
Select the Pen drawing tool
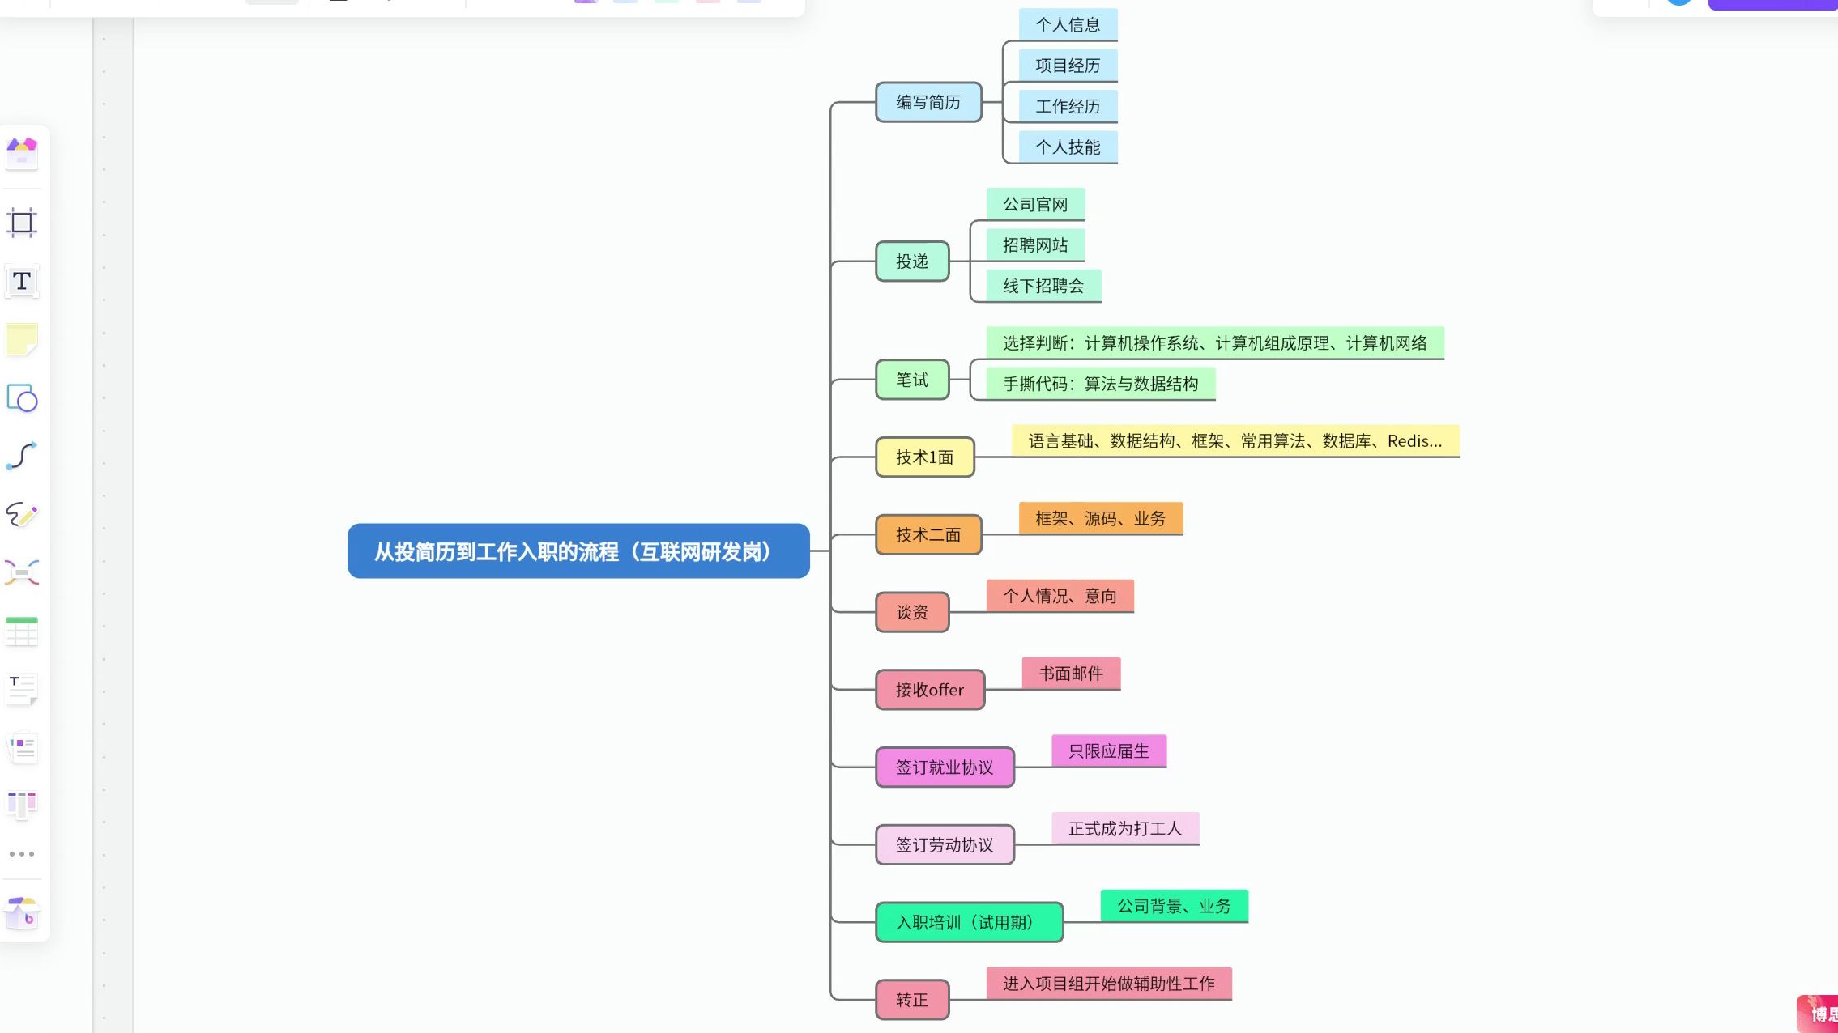click(22, 514)
